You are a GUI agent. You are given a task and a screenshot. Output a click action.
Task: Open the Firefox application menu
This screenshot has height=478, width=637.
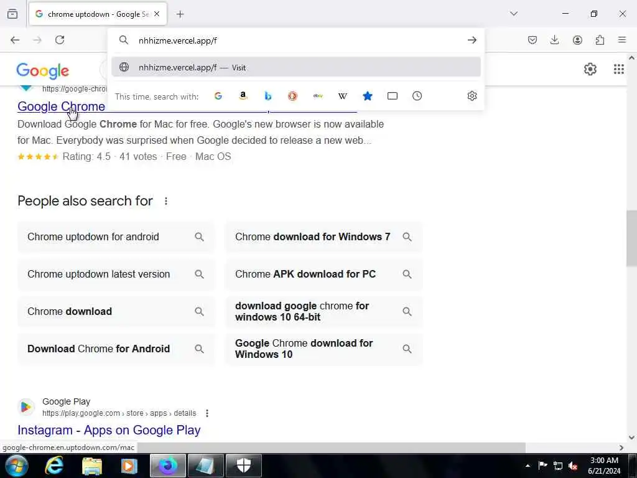[x=622, y=40]
